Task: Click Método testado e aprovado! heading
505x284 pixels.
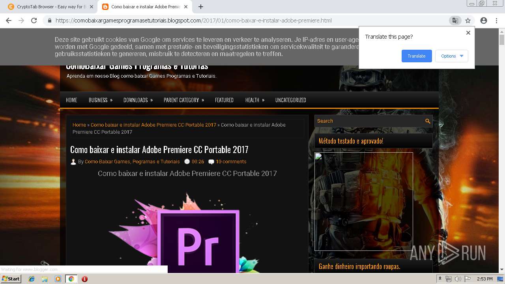Action: point(351,141)
